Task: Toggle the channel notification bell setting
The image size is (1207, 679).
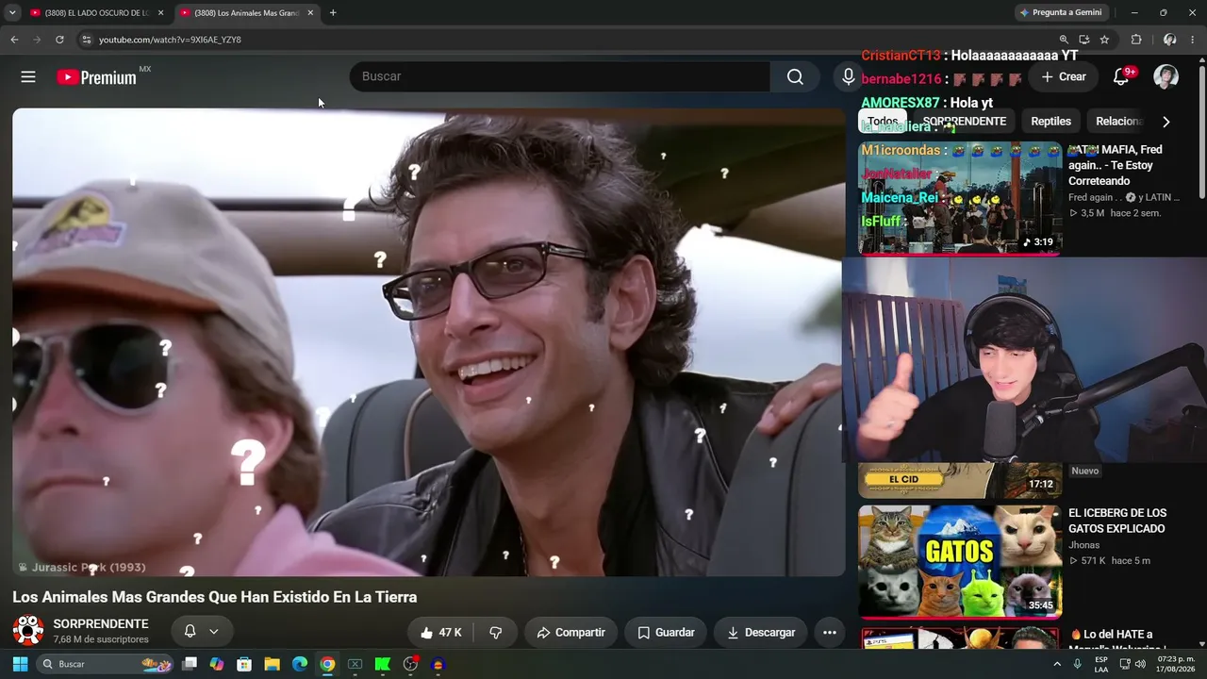Action: (202, 632)
